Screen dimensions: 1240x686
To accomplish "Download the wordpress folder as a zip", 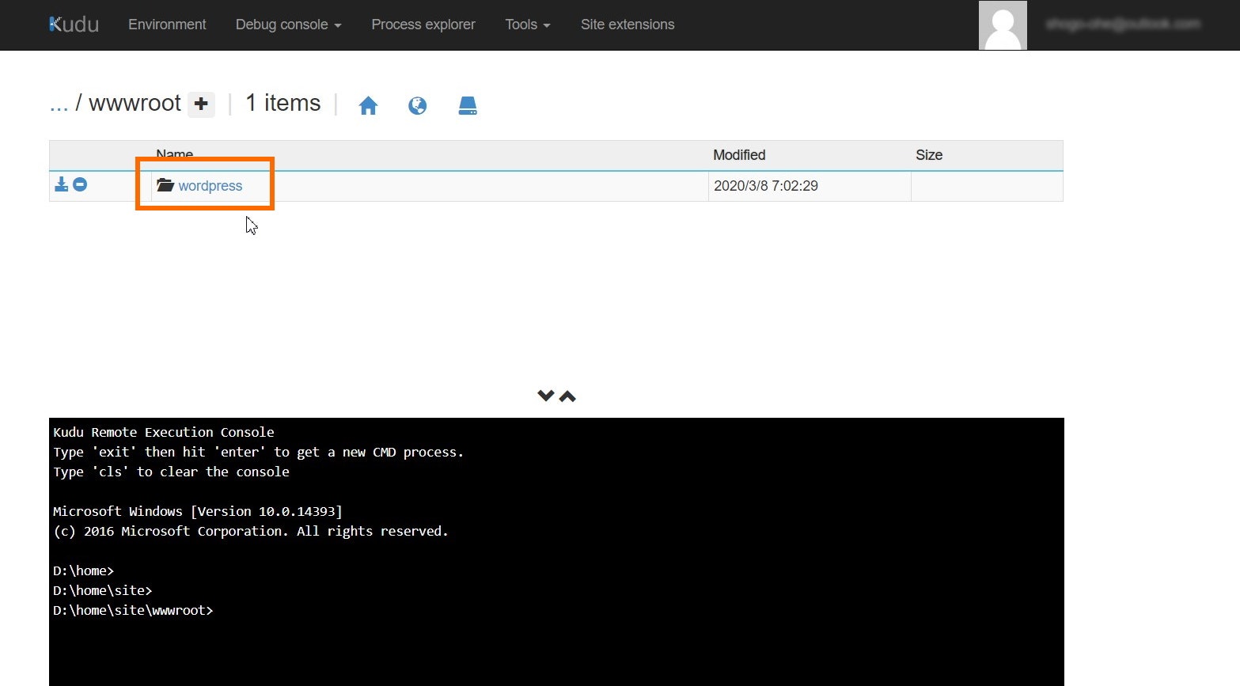I will click(x=61, y=184).
